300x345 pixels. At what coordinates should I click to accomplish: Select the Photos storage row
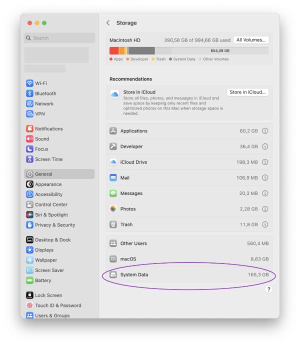[189, 209]
